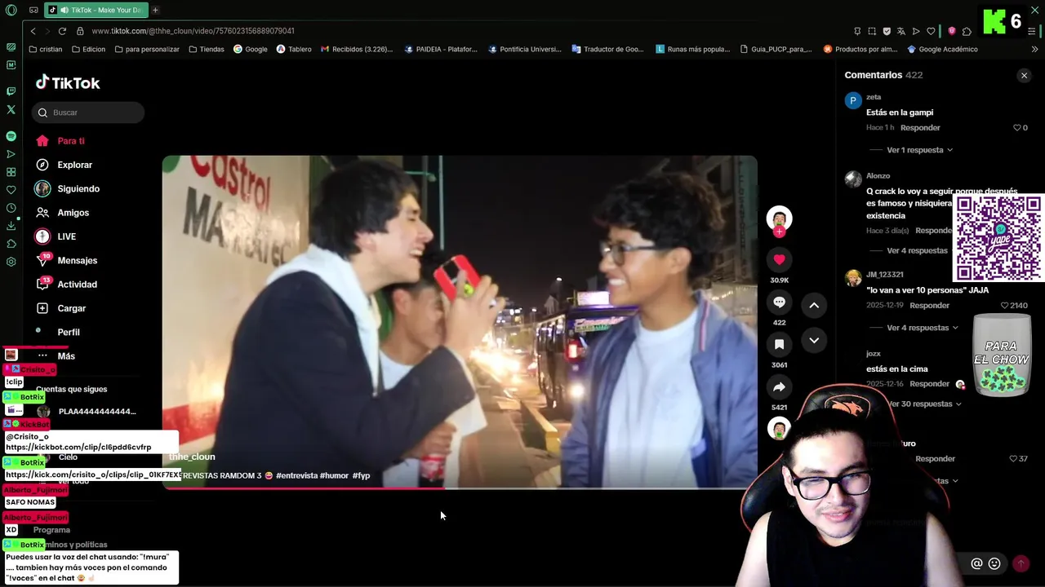Open the Actividad notifications
The height and width of the screenshot is (587, 1045).
click(x=67, y=285)
